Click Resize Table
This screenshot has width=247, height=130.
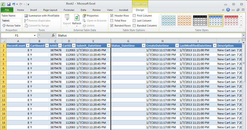(x=11, y=26)
